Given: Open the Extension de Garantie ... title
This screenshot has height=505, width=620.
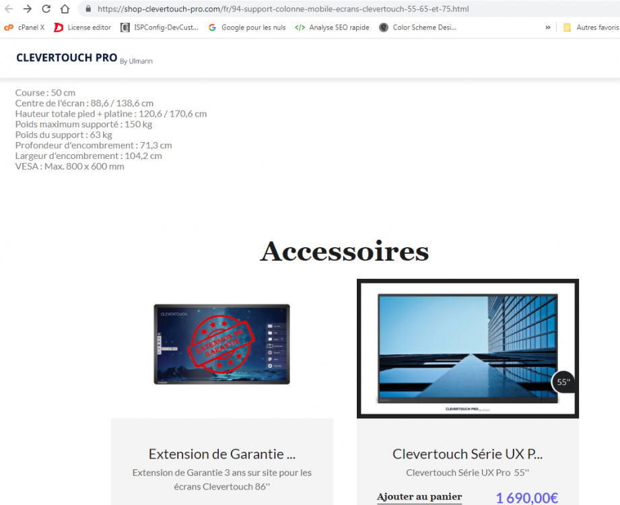Looking at the screenshot, I should click(222, 454).
